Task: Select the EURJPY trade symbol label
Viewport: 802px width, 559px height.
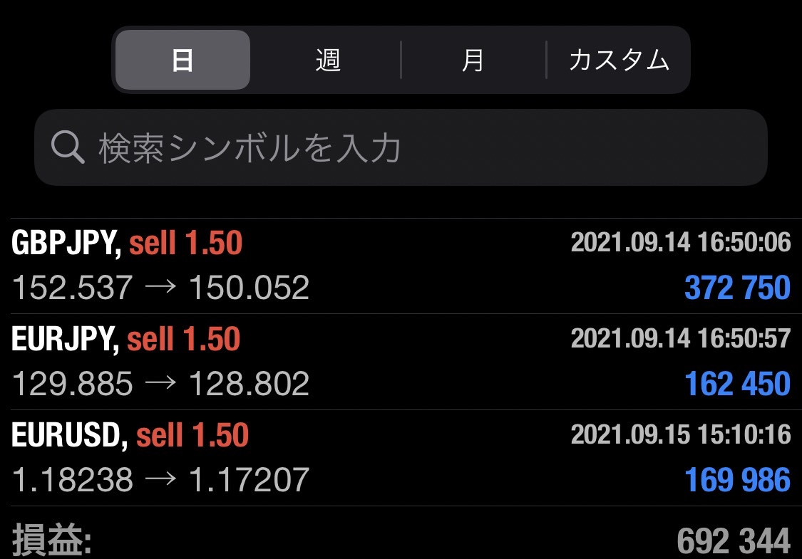Action: pyautogui.click(x=65, y=340)
